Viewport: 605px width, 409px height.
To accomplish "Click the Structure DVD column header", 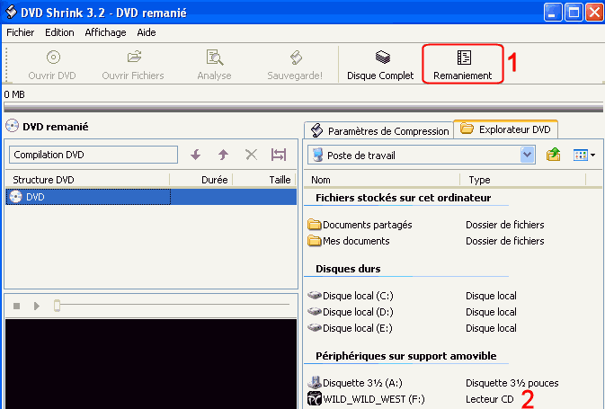I will click(87, 180).
